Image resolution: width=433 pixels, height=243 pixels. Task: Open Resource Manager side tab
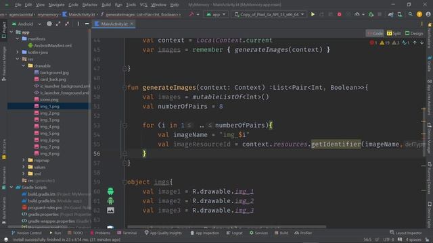3,64
